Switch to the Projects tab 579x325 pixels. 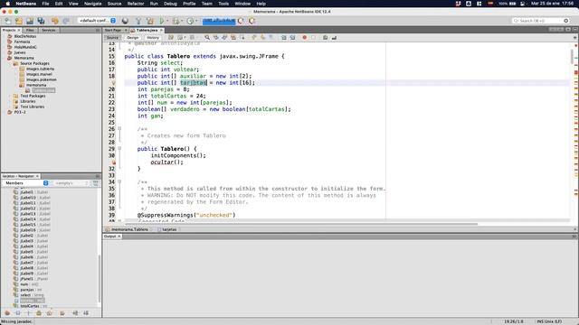tap(11, 30)
